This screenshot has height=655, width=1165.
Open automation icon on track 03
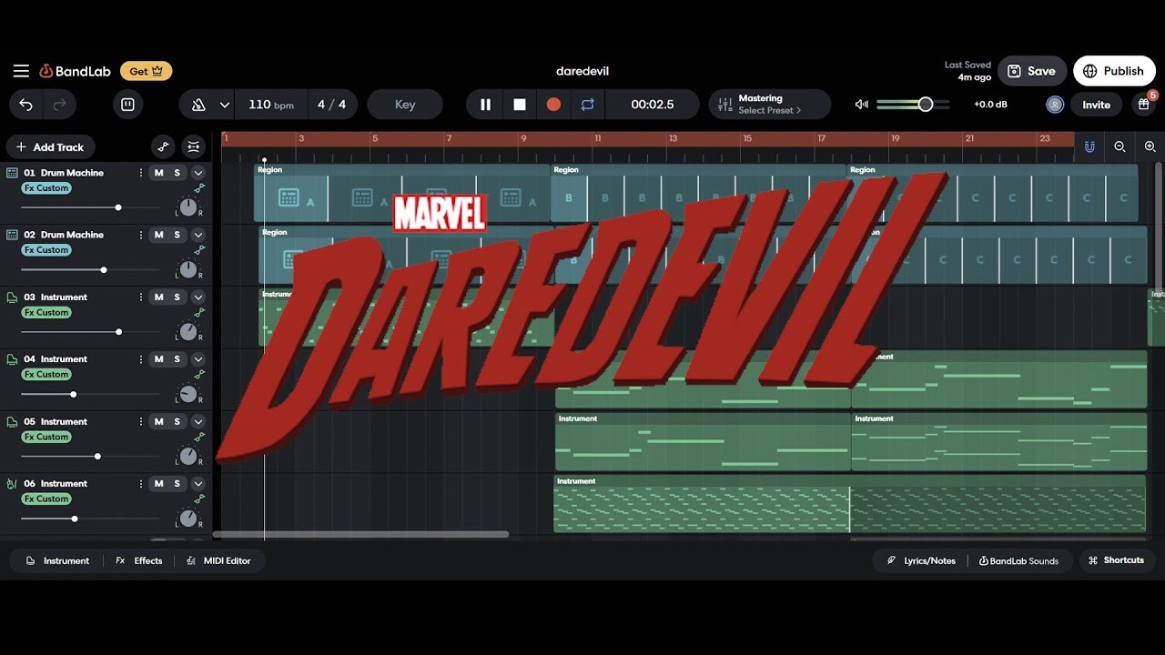point(199,313)
